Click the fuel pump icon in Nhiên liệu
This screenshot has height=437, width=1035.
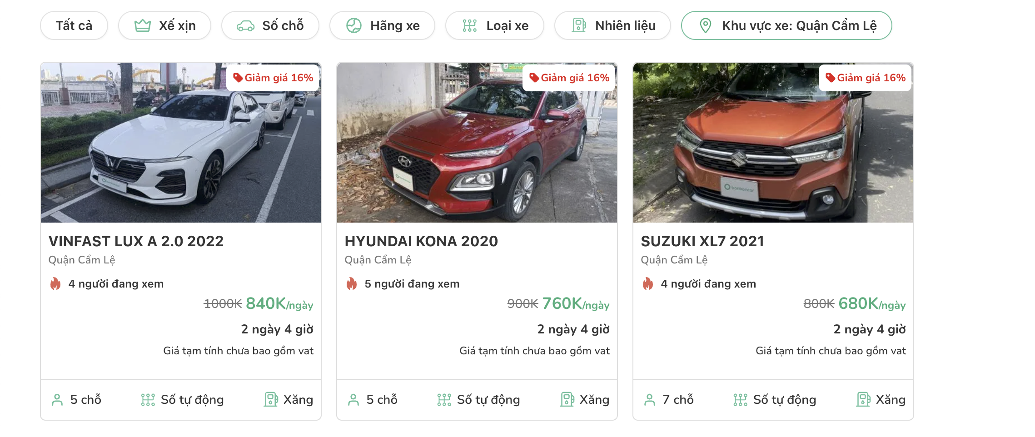click(x=579, y=25)
